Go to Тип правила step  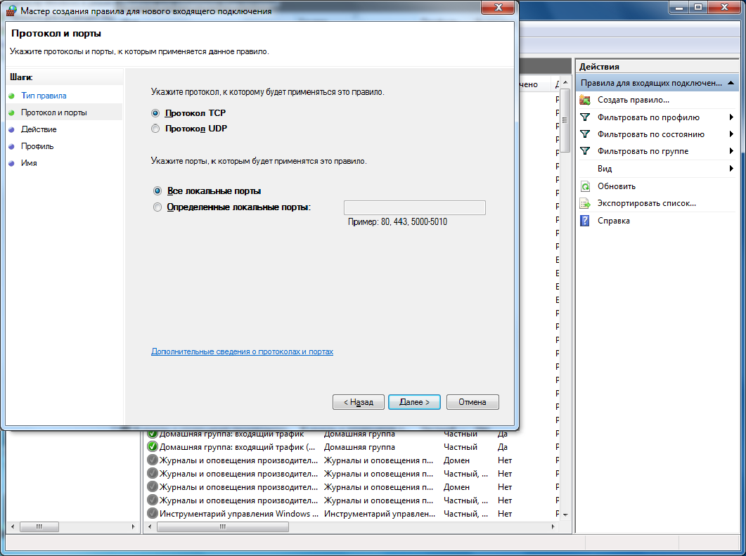(44, 96)
